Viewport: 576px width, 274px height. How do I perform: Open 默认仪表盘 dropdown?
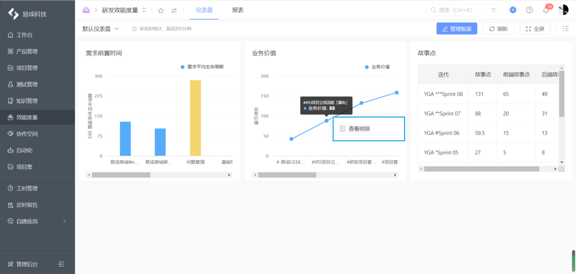tap(100, 29)
